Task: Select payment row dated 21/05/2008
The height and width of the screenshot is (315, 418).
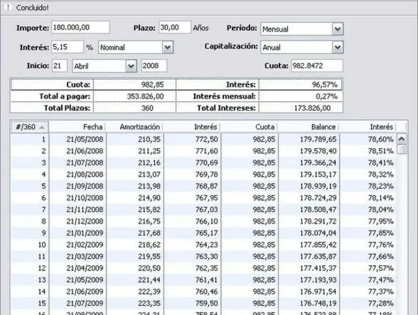Action: (203, 139)
